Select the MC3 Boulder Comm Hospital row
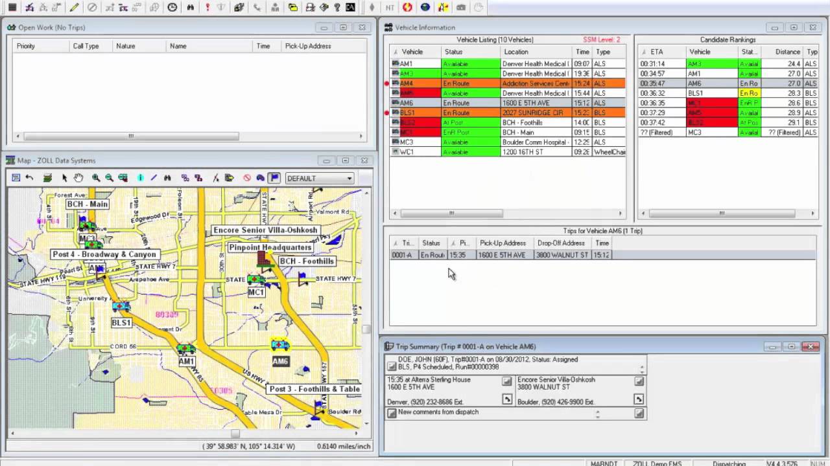 click(x=508, y=142)
